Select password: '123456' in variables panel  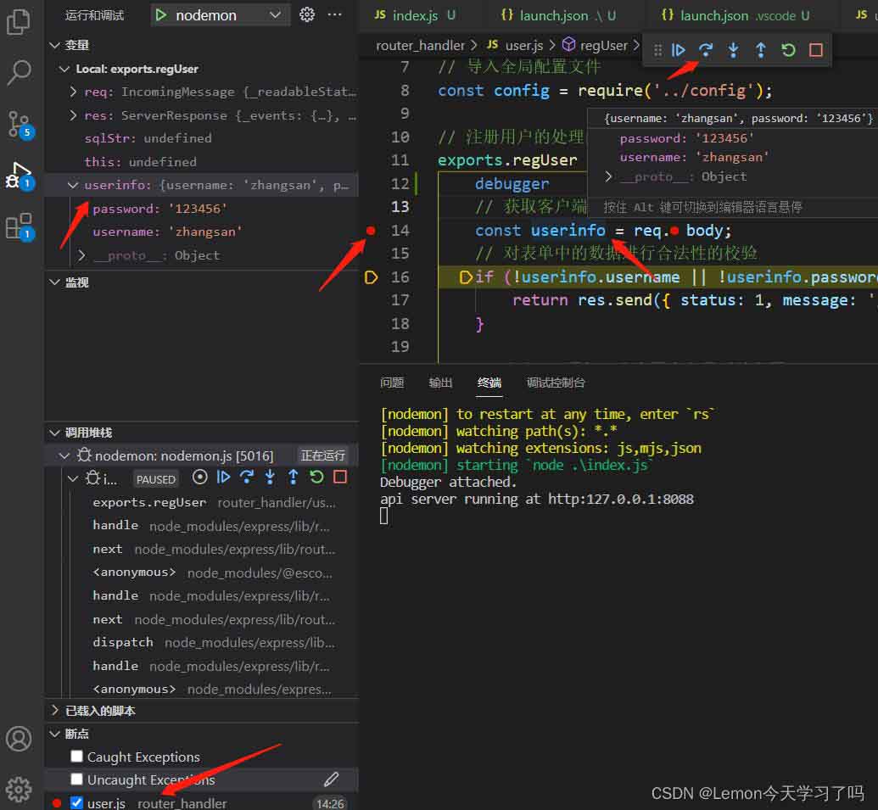(x=202, y=209)
